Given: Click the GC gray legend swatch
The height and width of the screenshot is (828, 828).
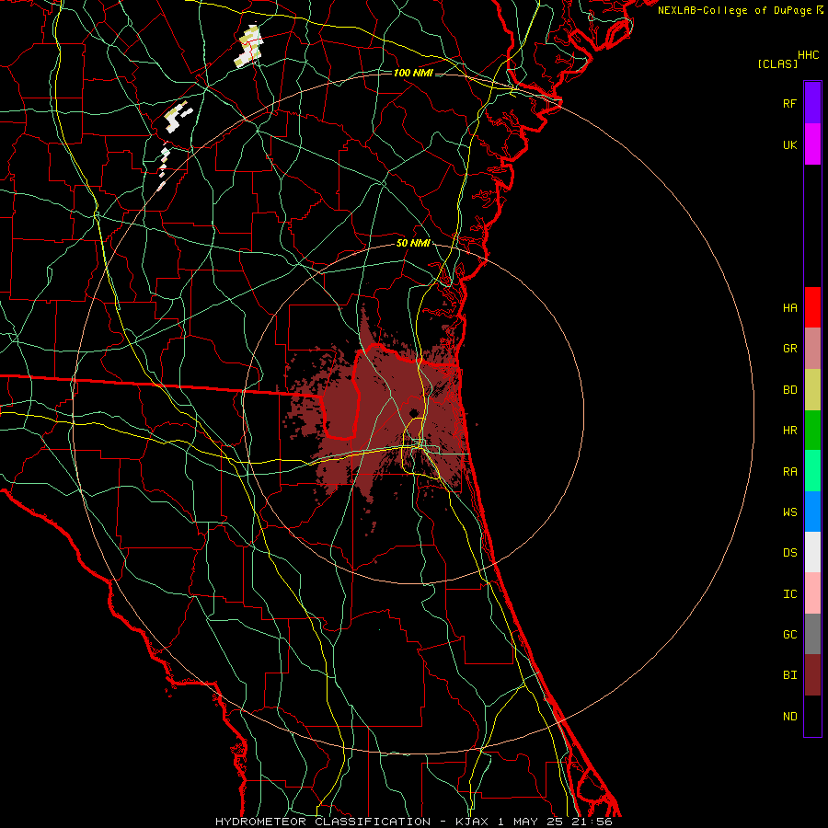Looking at the screenshot, I should [812, 634].
